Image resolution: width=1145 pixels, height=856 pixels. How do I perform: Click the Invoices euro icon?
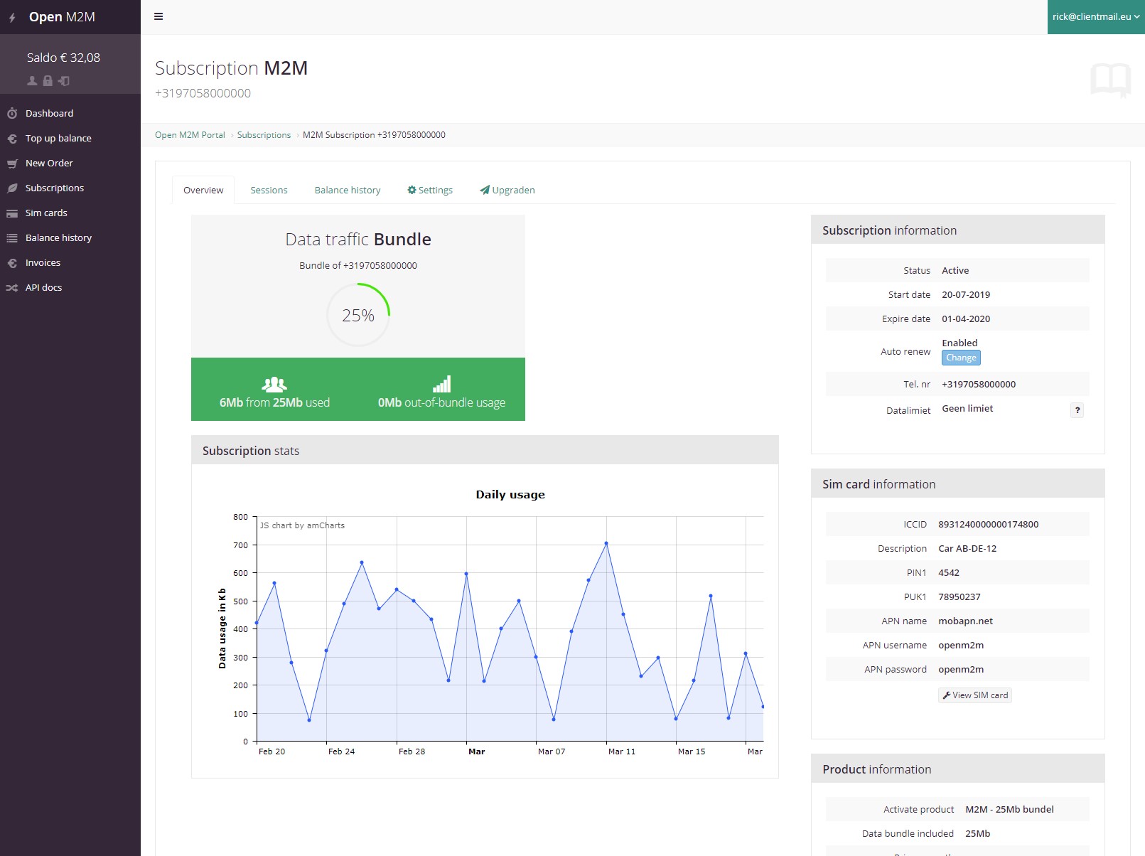11,262
